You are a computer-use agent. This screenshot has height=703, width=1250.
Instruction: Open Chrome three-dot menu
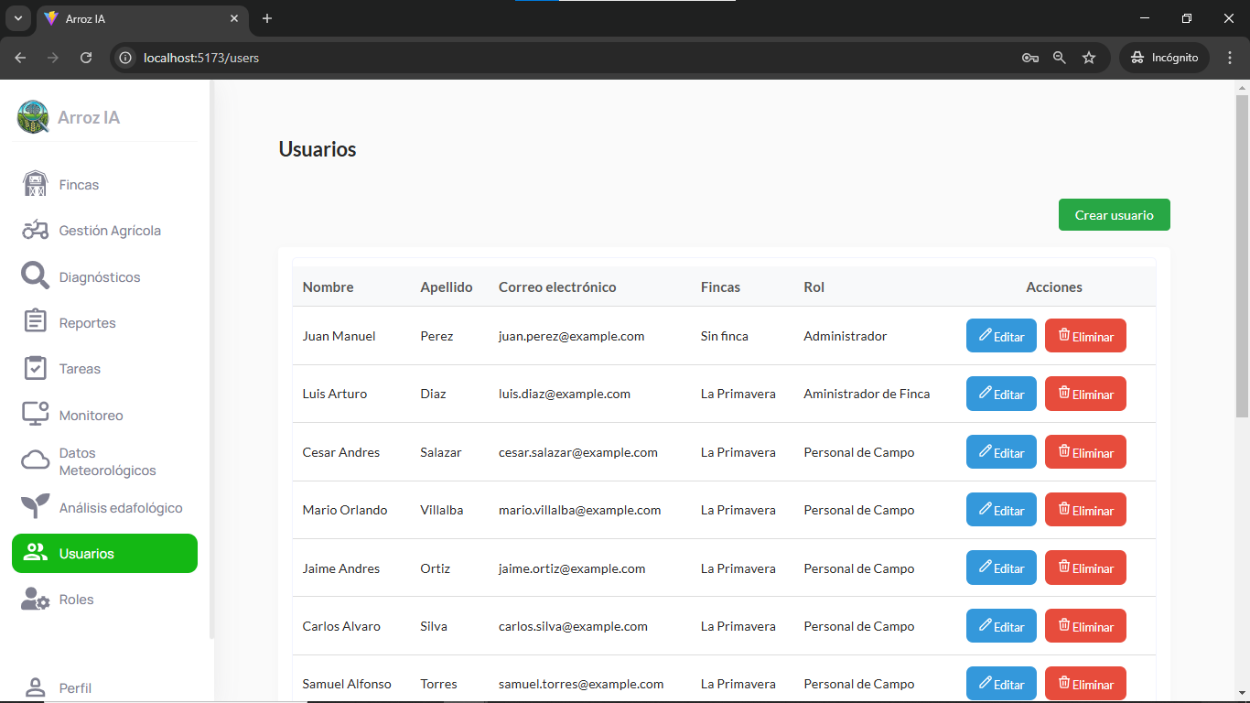pyautogui.click(x=1230, y=58)
